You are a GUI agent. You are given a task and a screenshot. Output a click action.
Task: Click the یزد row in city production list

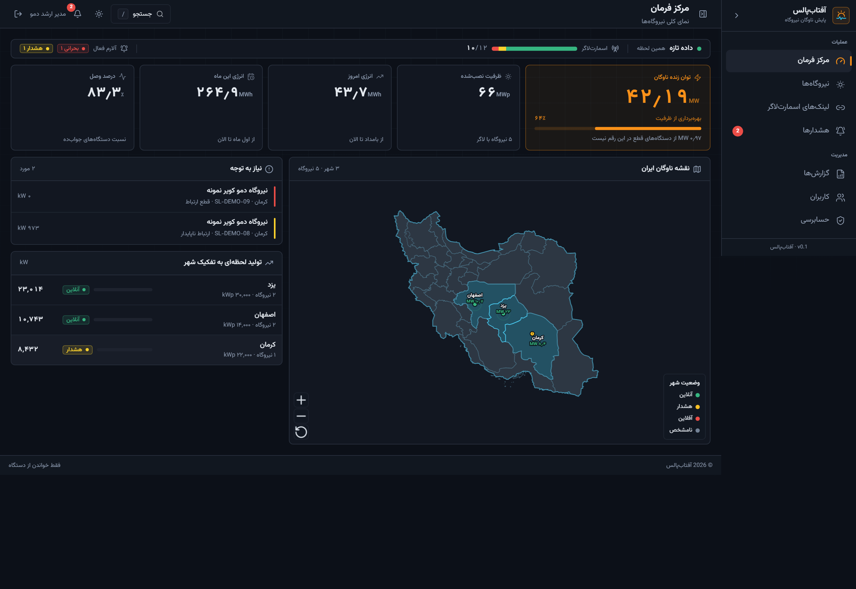click(x=147, y=290)
